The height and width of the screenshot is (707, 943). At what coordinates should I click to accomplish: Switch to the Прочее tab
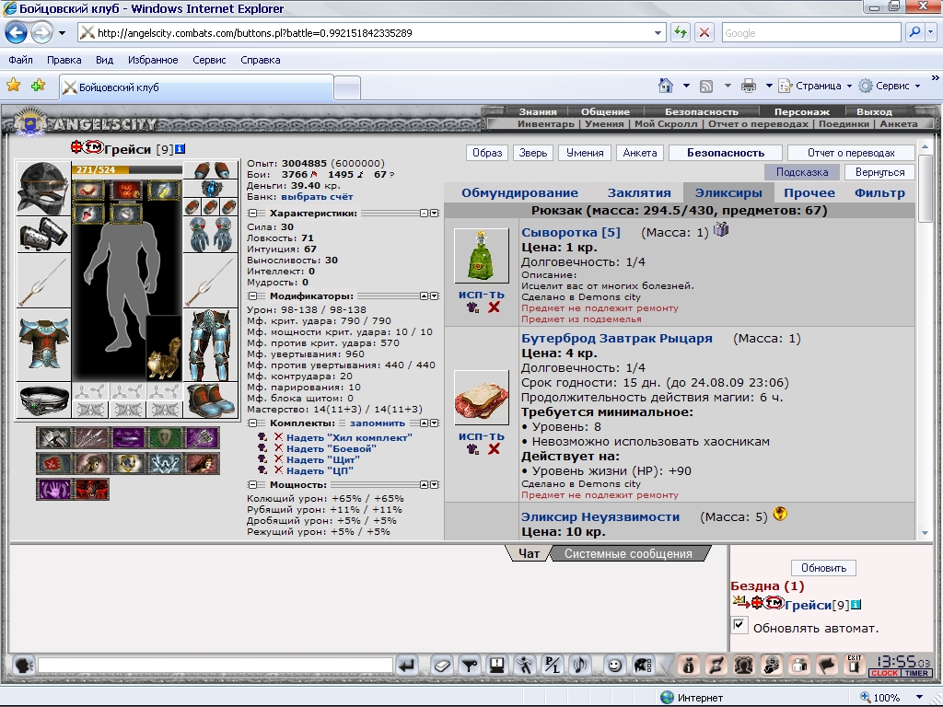(809, 193)
